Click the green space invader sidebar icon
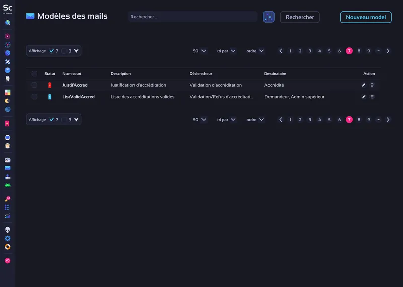Viewport: 403px width, 287px height. [x=7, y=185]
